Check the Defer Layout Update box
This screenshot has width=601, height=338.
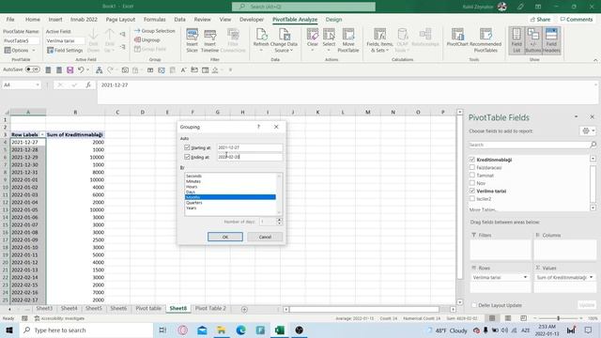point(474,305)
